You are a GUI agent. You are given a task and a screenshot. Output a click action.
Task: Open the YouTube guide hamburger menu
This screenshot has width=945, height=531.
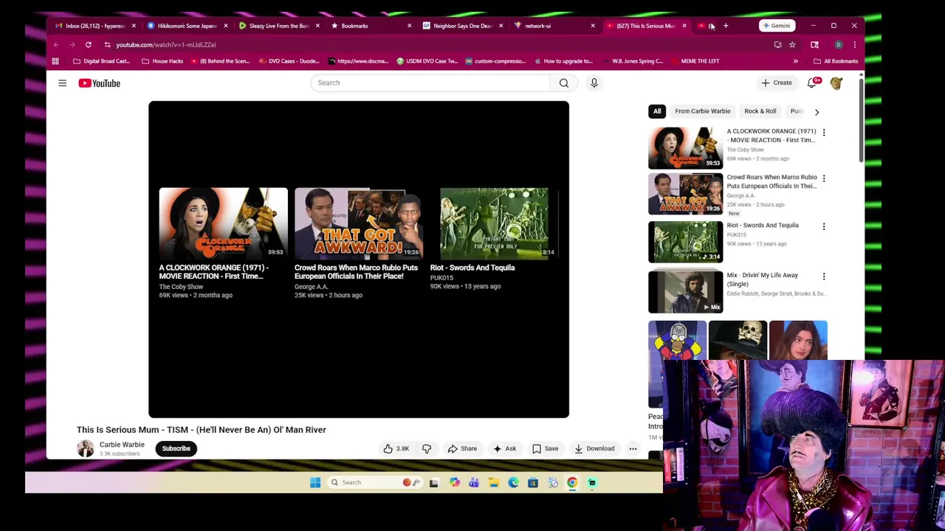(62, 83)
